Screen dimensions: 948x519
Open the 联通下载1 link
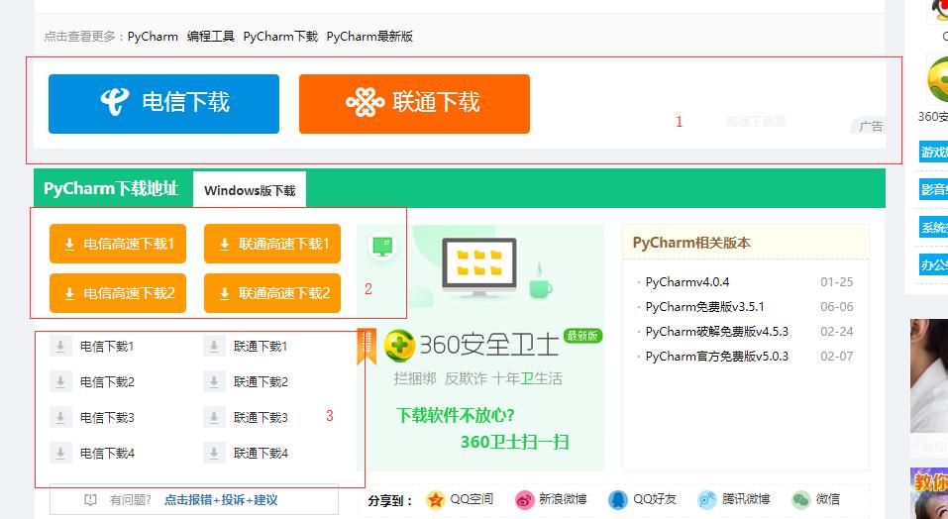tap(261, 347)
